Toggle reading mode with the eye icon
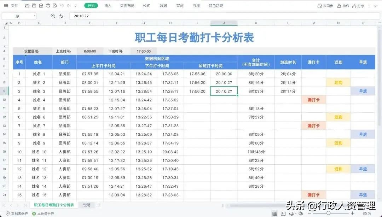The height and width of the screenshot is (217, 382). (x=300, y=213)
